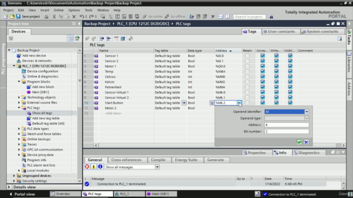This screenshot has height=198, width=353.
Task: Toggle Accessible checkbox for Celsius
Action: coord(263,76)
